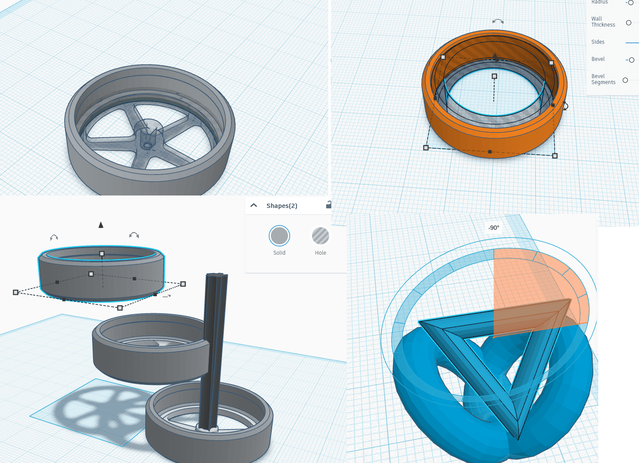This screenshot has width=639, height=463.
Task: Click the Wall Thickness slider knob
Action: pyautogui.click(x=629, y=23)
